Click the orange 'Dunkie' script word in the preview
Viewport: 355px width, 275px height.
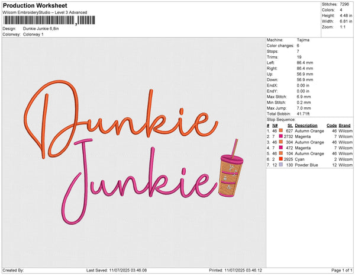tap(121, 119)
